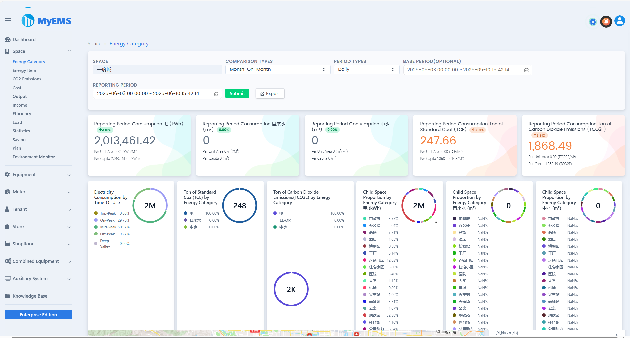Open the notifications bell icon
The image size is (630, 338).
(x=606, y=21)
